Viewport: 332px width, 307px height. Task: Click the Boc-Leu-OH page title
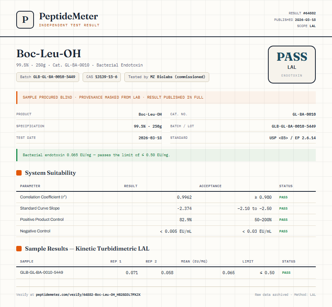tap(49, 53)
